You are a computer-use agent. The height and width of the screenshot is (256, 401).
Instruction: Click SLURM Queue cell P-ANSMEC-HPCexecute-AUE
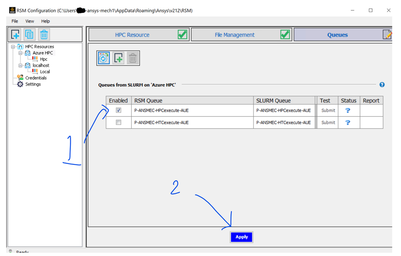click(284, 111)
